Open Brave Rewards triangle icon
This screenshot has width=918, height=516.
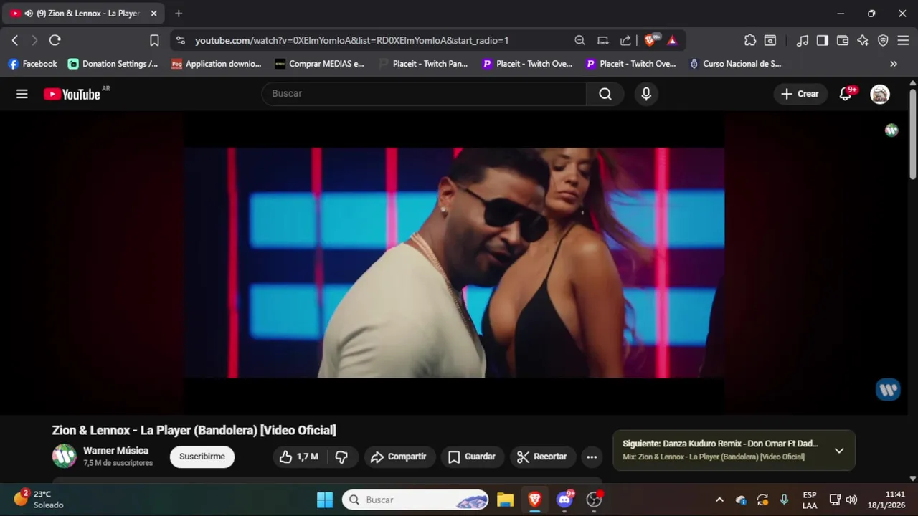(x=672, y=41)
